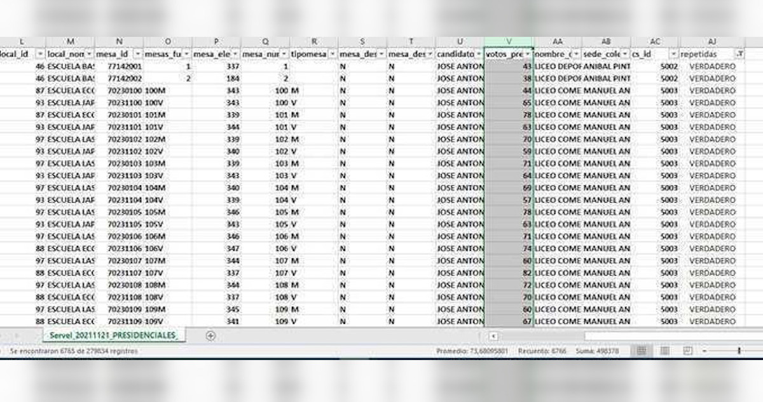Open the tipomesa filter dropdown
This screenshot has height=402, width=763.
click(x=333, y=55)
